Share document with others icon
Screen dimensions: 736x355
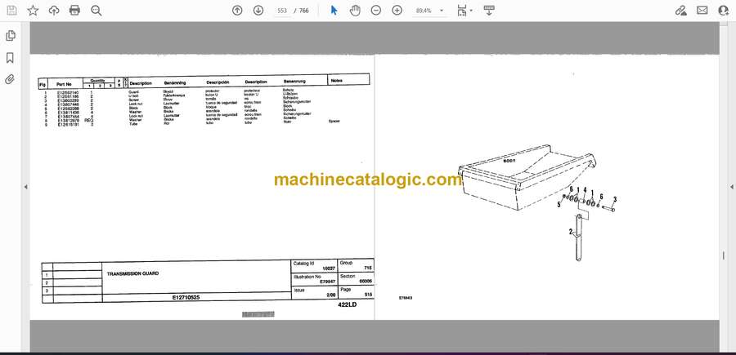click(724, 11)
